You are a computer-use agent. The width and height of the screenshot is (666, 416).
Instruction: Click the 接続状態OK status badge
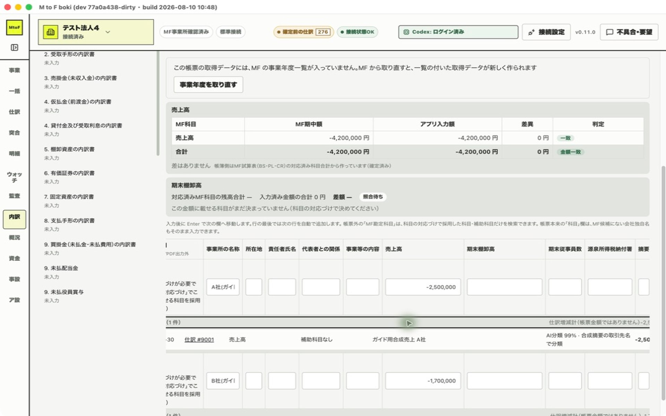[x=357, y=32]
